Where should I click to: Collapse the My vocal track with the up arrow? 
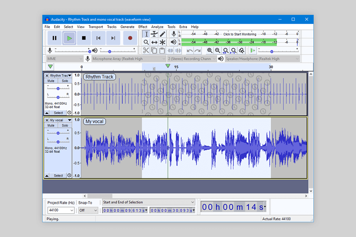tap(47, 176)
